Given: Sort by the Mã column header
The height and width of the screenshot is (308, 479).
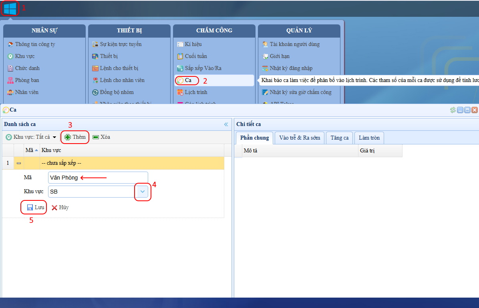Looking at the screenshot, I should tap(32, 150).
